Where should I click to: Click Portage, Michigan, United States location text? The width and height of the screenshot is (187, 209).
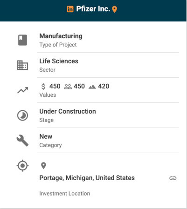tap(87, 178)
